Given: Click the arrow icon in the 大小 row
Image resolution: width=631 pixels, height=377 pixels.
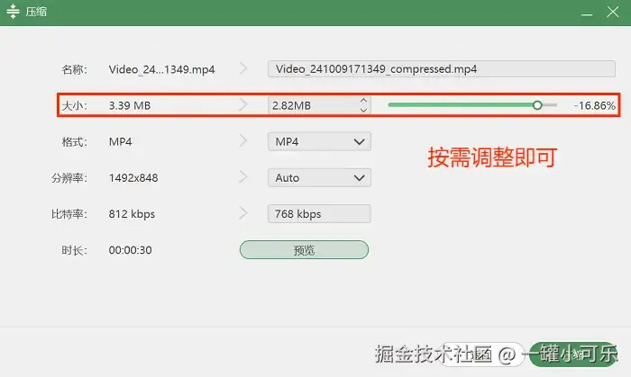Looking at the screenshot, I should 243,104.
